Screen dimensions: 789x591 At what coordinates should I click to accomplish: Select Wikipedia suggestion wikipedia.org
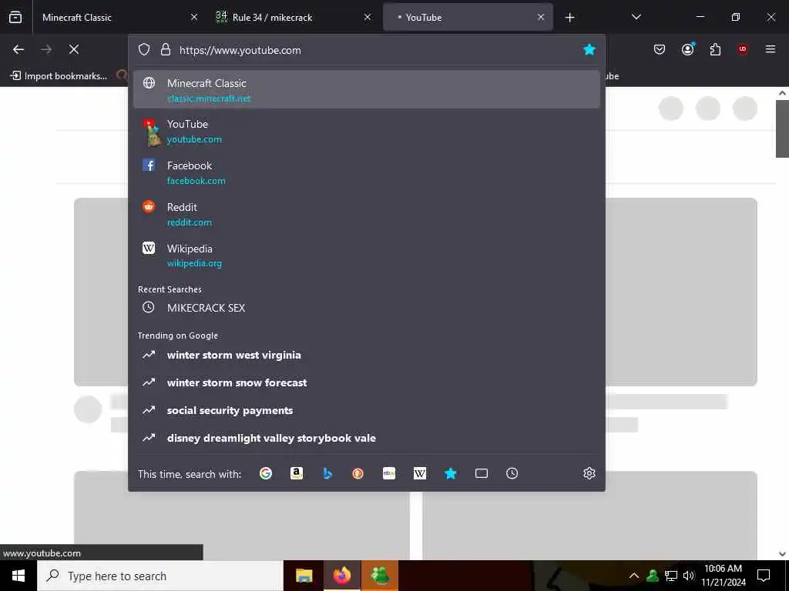tap(366, 255)
